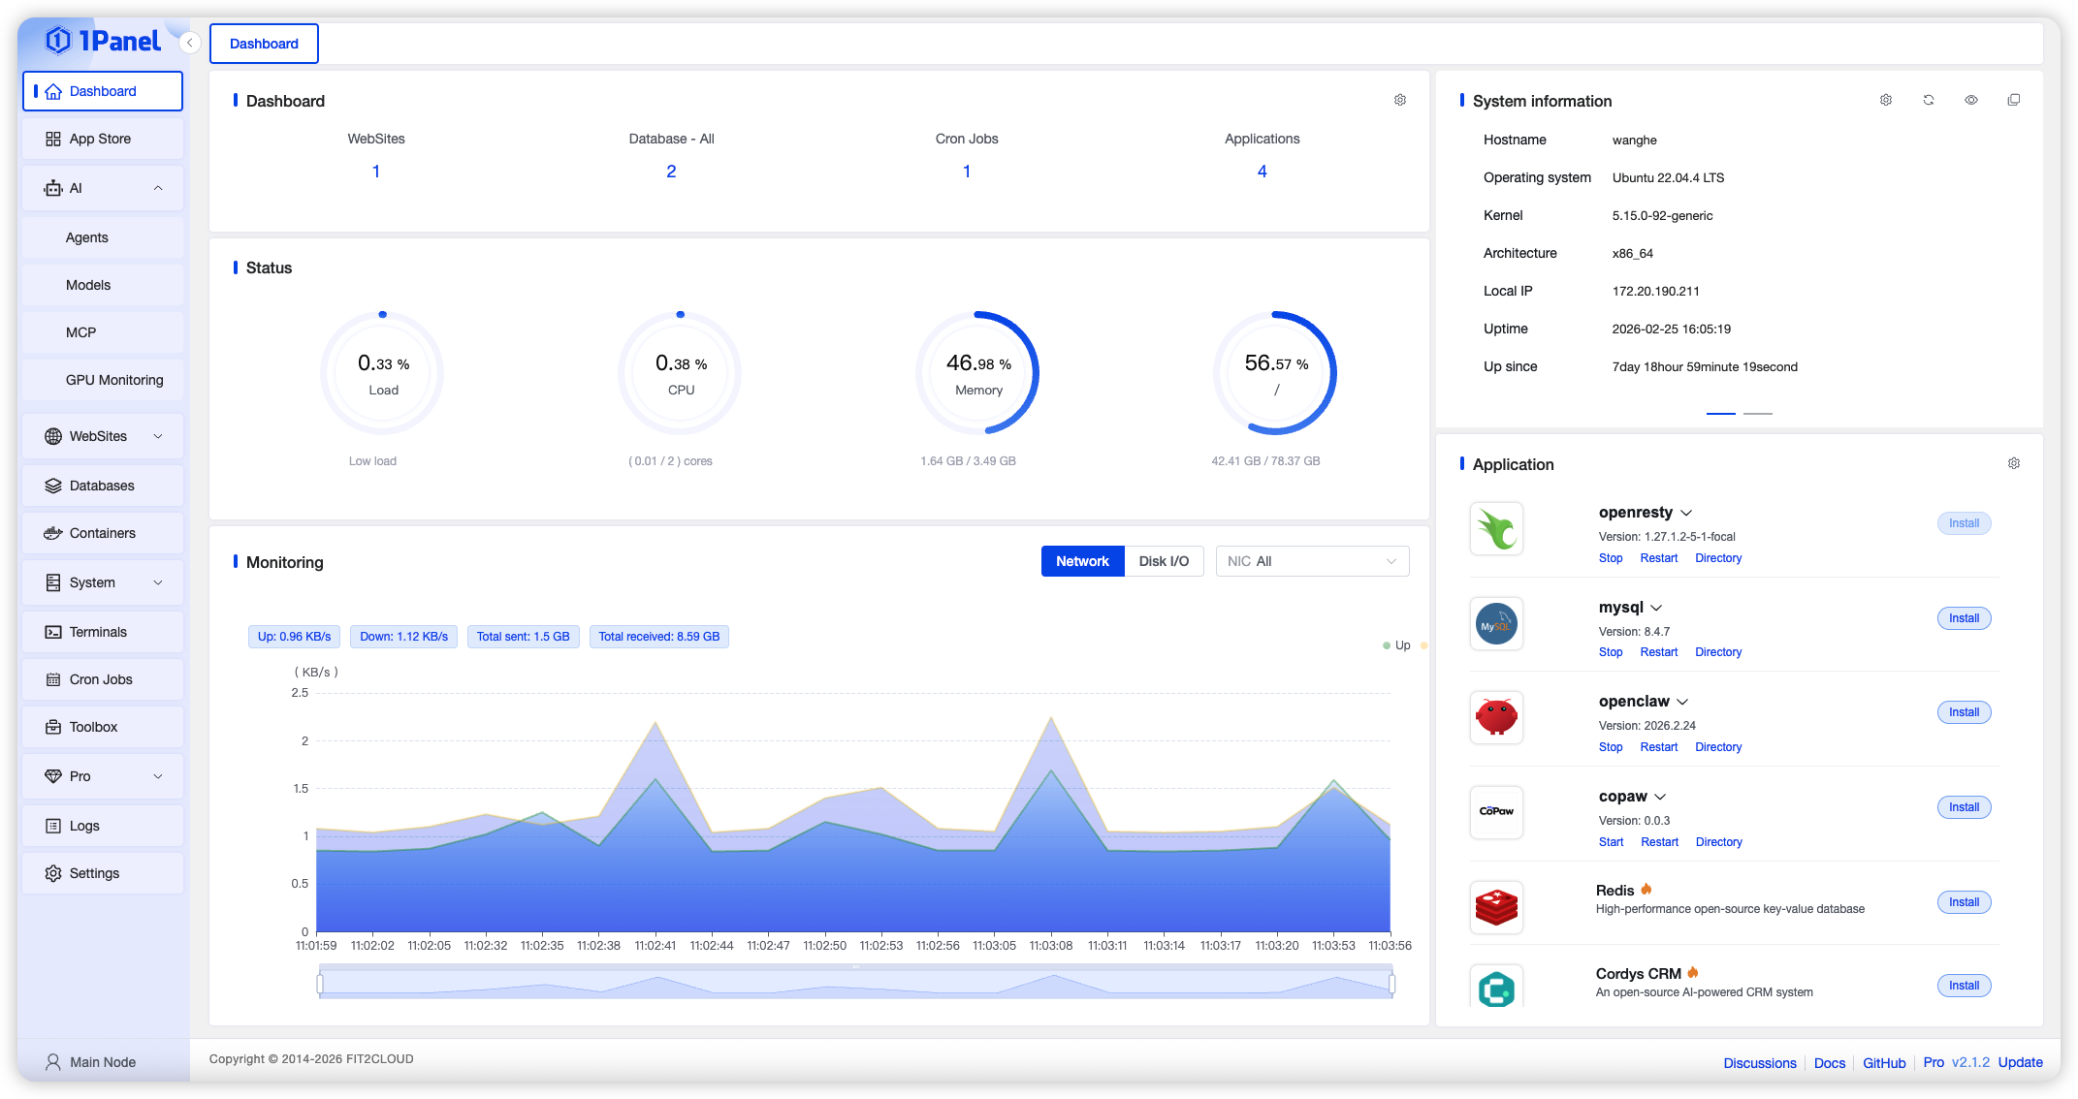Switch to the Dashboard tab
Screen dimensions: 2078x1099
(264, 43)
